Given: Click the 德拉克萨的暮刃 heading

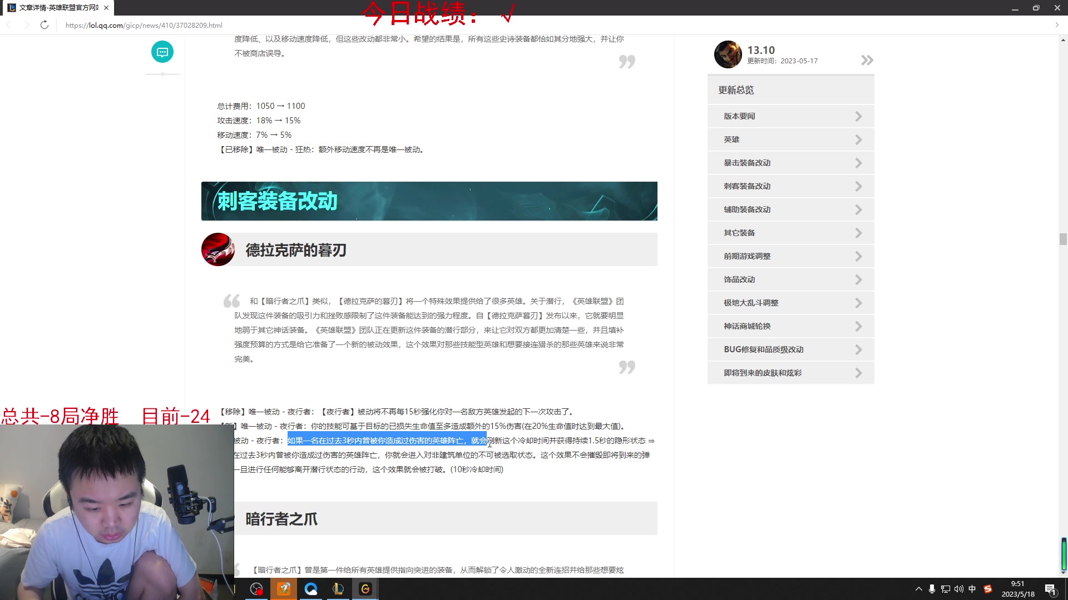Looking at the screenshot, I should click(x=296, y=250).
